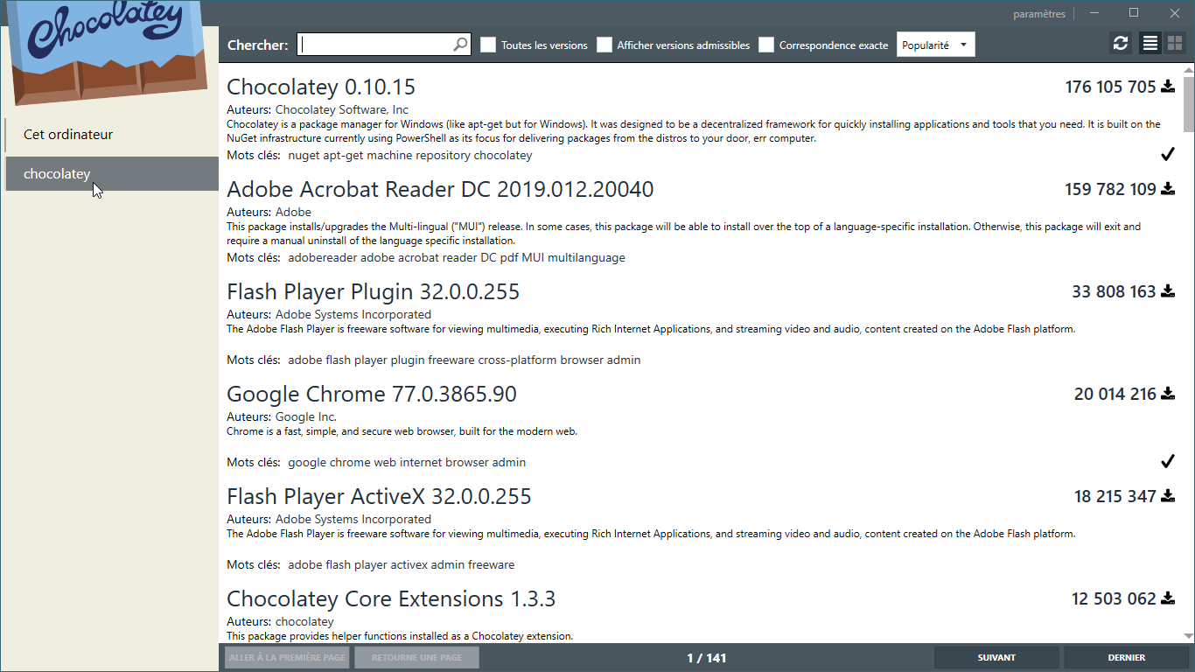1195x672 pixels.
Task: Click installed checkmark on Google Chrome row
Action: point(1167,461)
